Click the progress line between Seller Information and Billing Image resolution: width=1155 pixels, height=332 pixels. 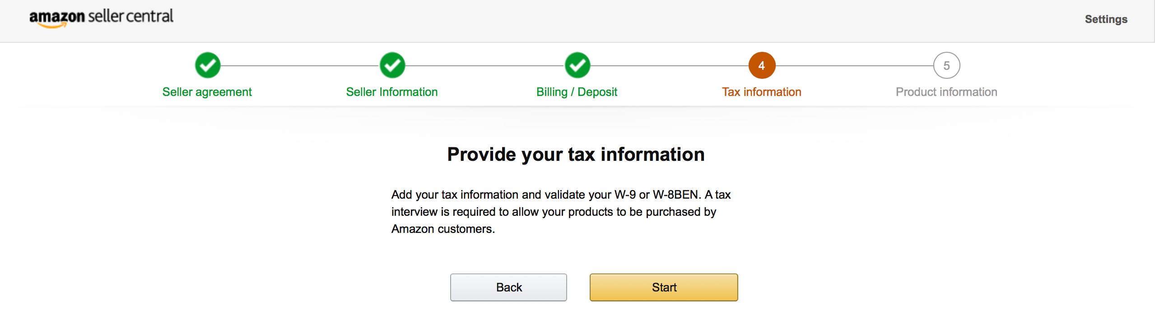(485, 66)
